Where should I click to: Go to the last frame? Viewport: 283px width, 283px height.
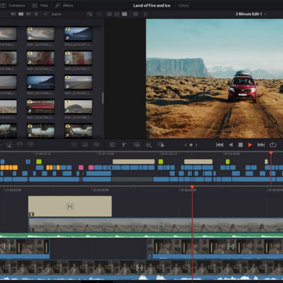[x=261, y=145]
